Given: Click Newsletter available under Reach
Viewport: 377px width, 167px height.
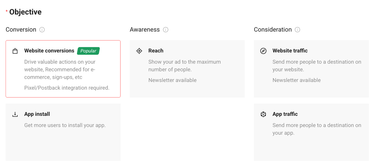Looking at the screenshot, I should [x=172, y=80].
